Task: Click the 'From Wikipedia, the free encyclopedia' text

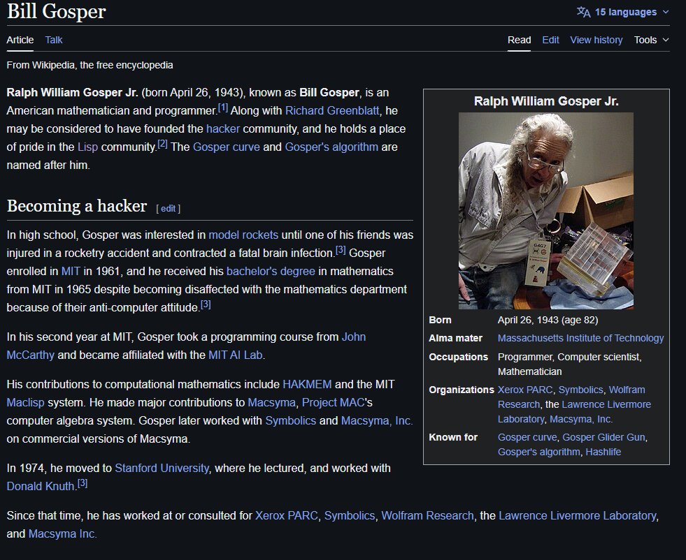Action: [90, 65]
